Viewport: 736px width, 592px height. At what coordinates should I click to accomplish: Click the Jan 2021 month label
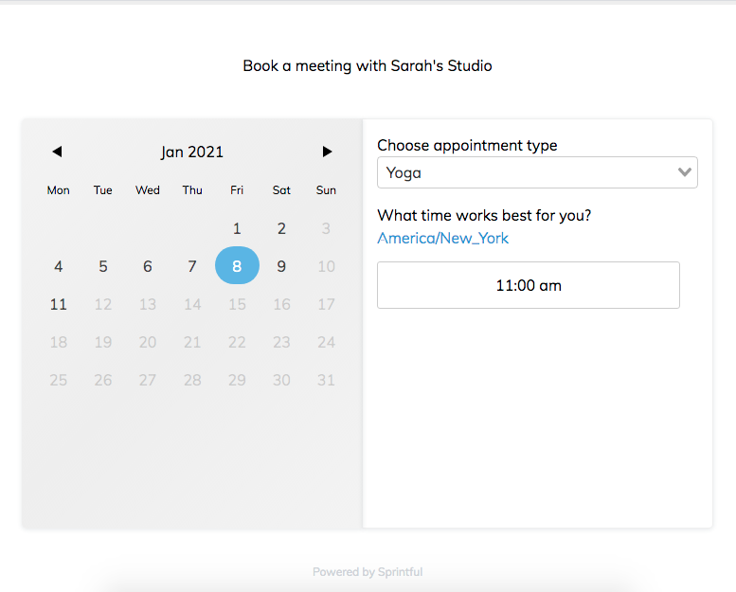[x=192, y=152]
